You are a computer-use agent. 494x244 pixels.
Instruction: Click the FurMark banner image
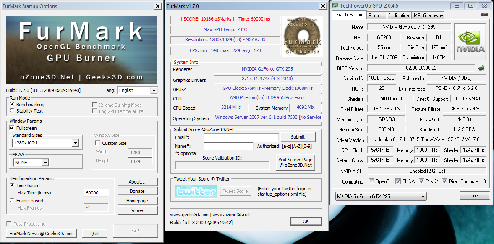coord(82,50)
